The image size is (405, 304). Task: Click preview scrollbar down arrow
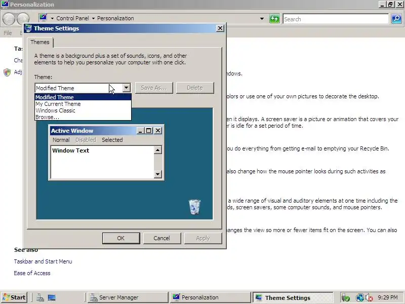157,174
